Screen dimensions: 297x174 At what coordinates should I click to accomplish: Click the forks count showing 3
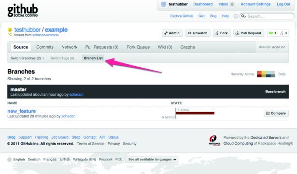[283, 33]
